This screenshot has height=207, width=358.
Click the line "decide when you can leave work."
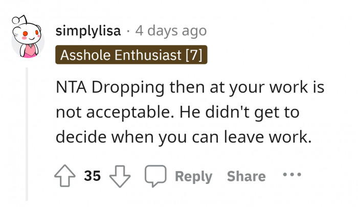coord(183,137)
